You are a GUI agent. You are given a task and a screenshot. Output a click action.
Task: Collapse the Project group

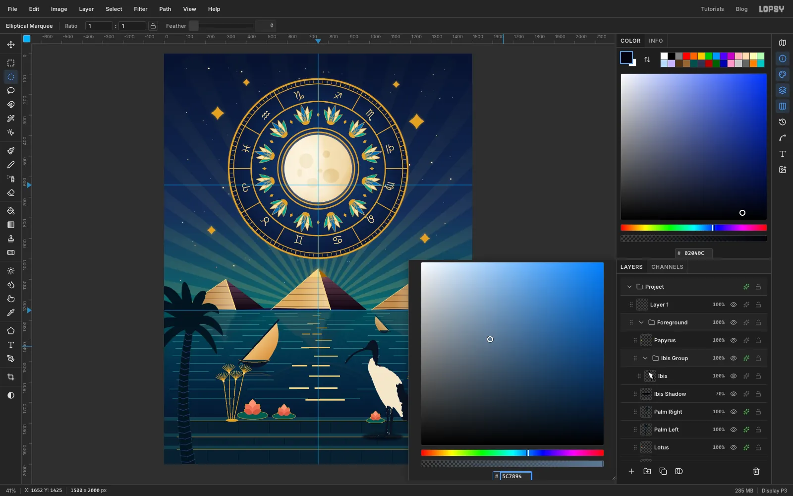pyautogui.click(x=629, y=287)
